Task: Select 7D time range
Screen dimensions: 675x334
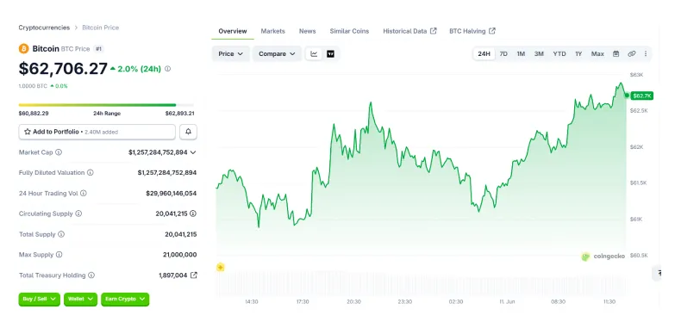Action: [x=503, y=53]
